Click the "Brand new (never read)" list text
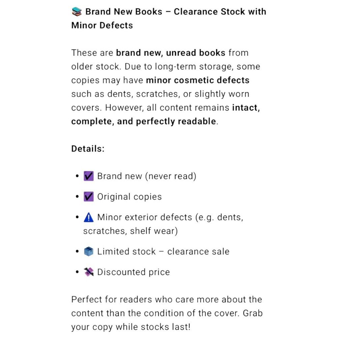Viewport: 337px width, 337px height. tap(146, 176)
